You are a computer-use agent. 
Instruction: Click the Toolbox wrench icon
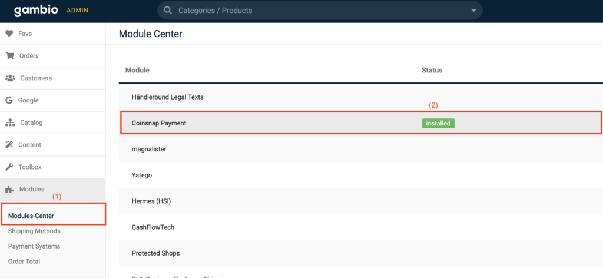[x=9, y=167]
